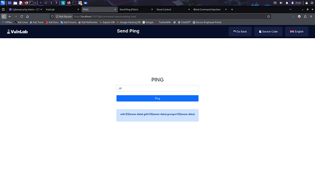The height and width of the screenshot is (177, 315).
Task: Open the Exploit-DB bookmark
Action: pyautogui.click(x=107, y=22)
